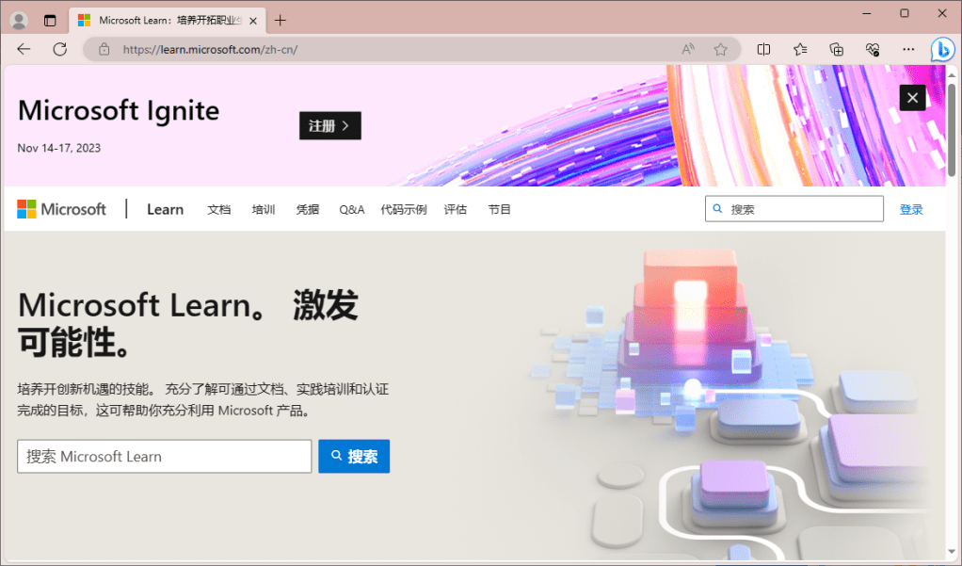Image resolution: width=962 pixels, height=566 pixels.
Task: Close the Microsoft Learn tab
Action: click(253, 20)
